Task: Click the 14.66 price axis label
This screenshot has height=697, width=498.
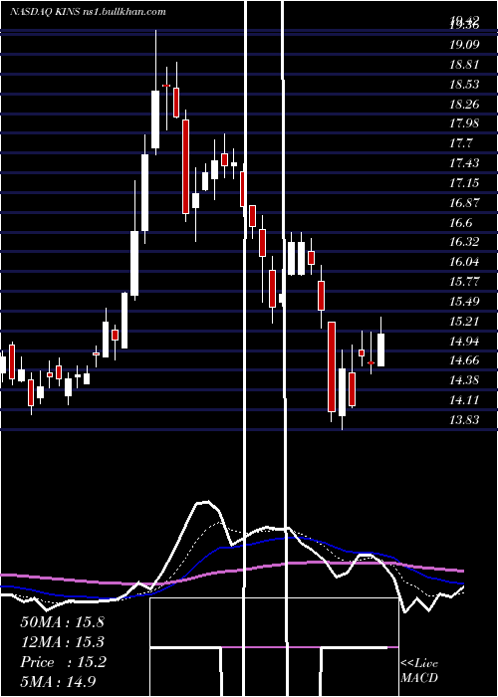Action: 464,360
